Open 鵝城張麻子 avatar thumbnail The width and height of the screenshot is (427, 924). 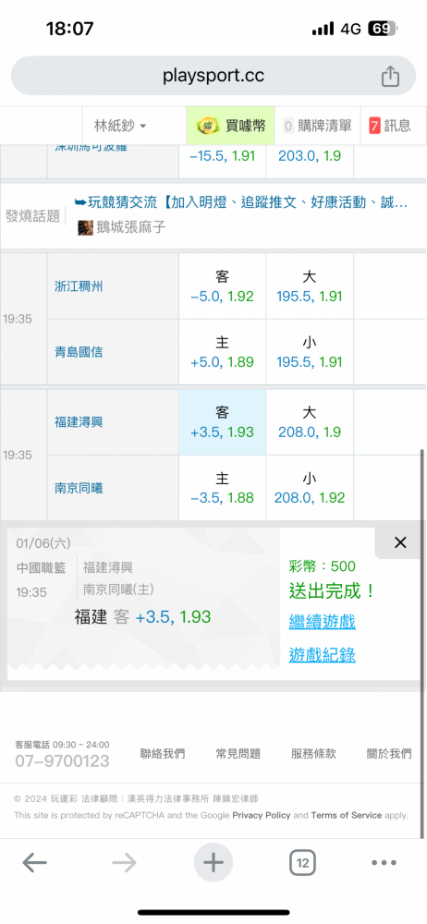86,227
